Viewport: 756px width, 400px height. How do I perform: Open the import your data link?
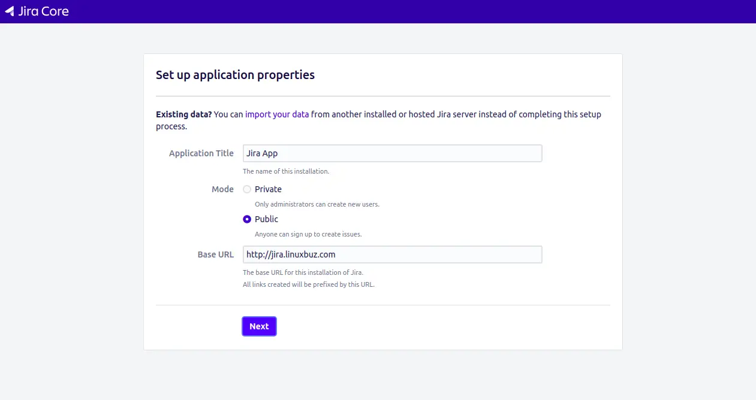pyautogui.click(x=277, y=114)
